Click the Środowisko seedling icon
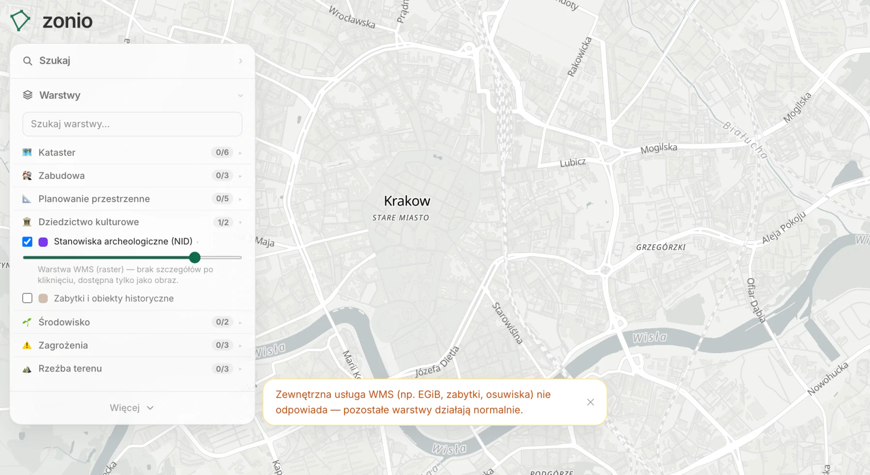The height and width of the screenshot is (475, 870). click(x=27, y=322)
